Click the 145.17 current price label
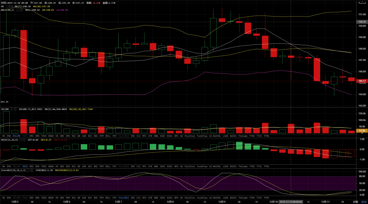The width and height of the screenshot is (368, 204). point(362,81)
